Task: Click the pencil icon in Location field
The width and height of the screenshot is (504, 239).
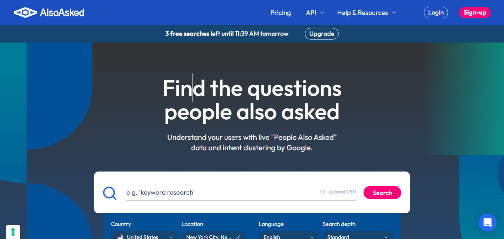Action: pos(238,237)
